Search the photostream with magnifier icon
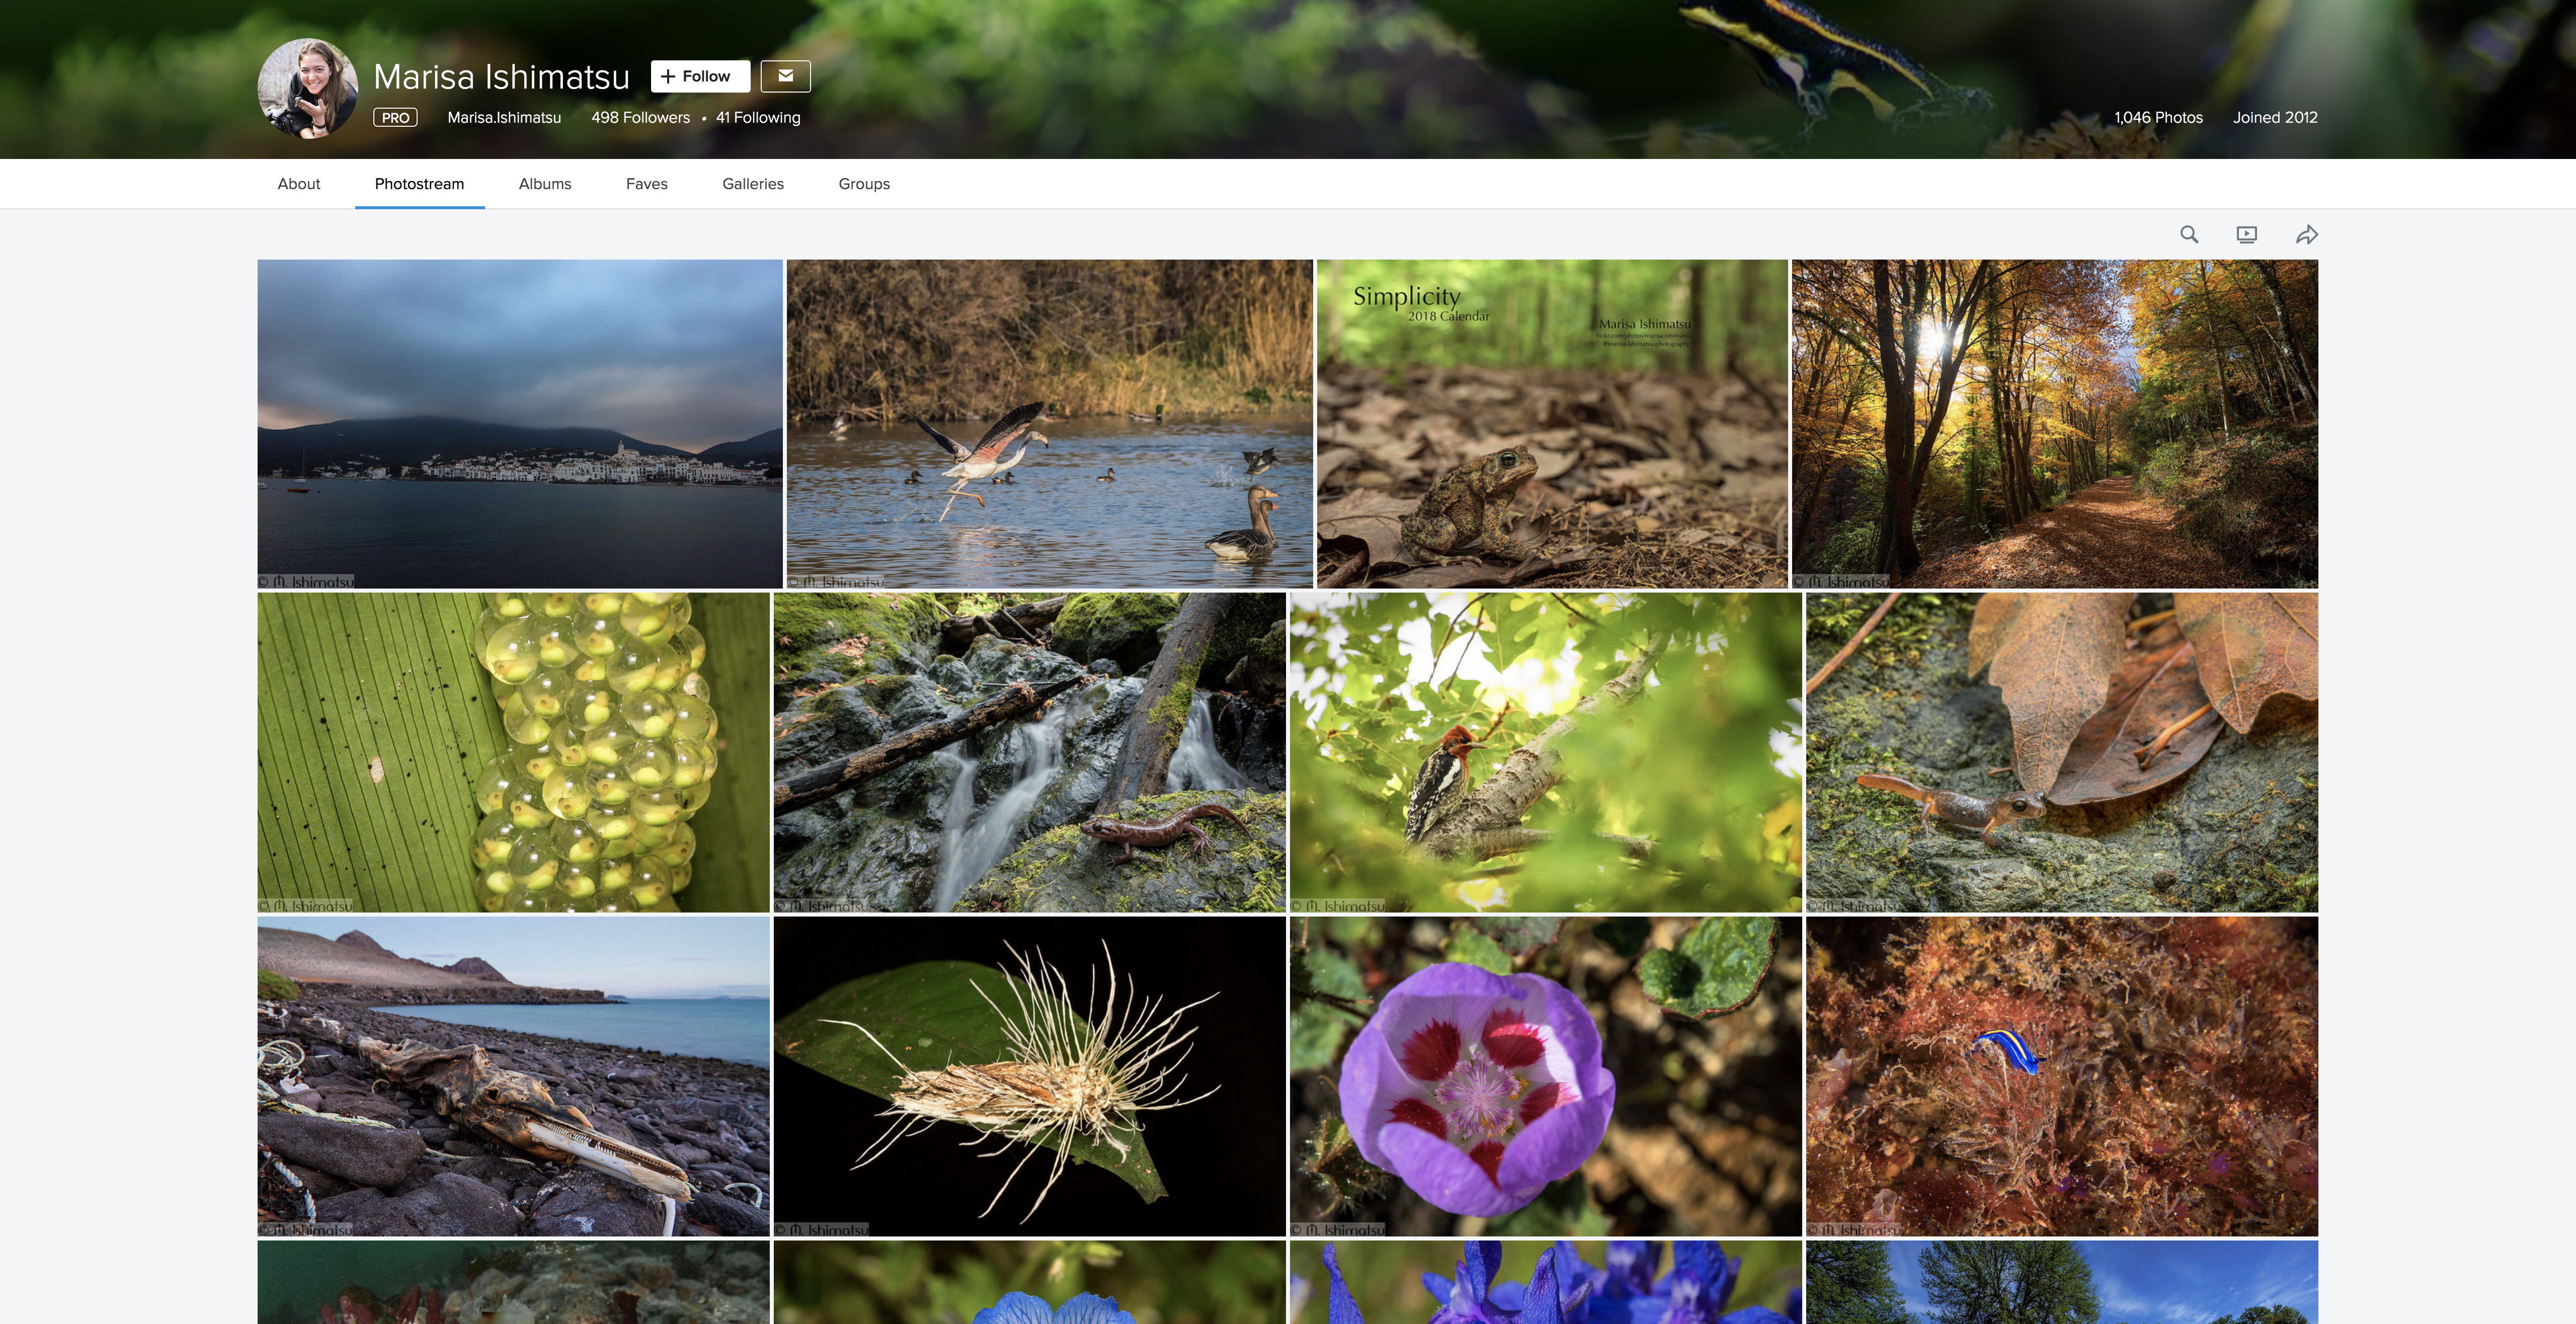The image size is (2576, 1324). (x=2189, y=234)
